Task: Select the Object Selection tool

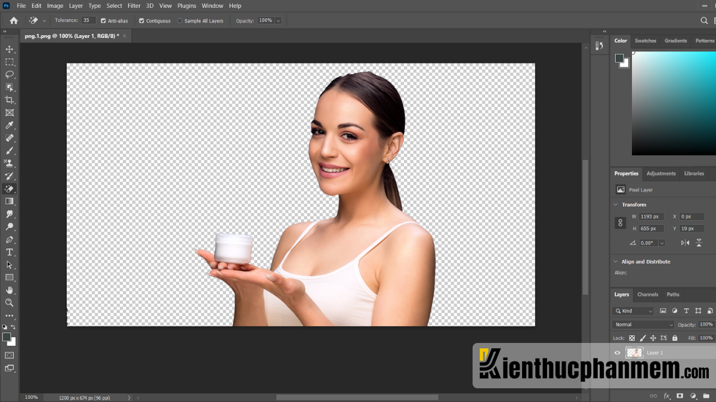Action: 10,87
